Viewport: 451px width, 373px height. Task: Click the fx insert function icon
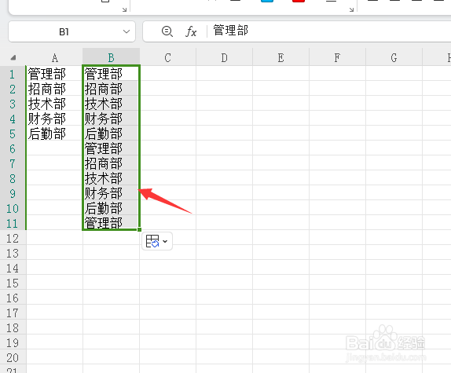pyautogui.click(x=191, y=31)
